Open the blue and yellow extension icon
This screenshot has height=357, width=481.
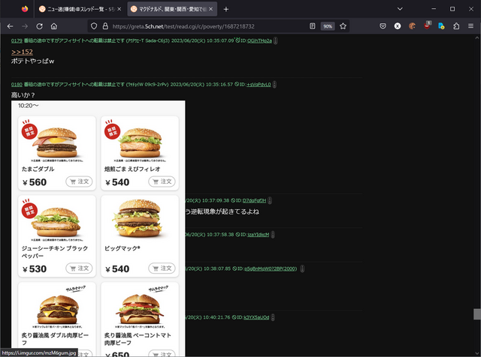[441, 26]
